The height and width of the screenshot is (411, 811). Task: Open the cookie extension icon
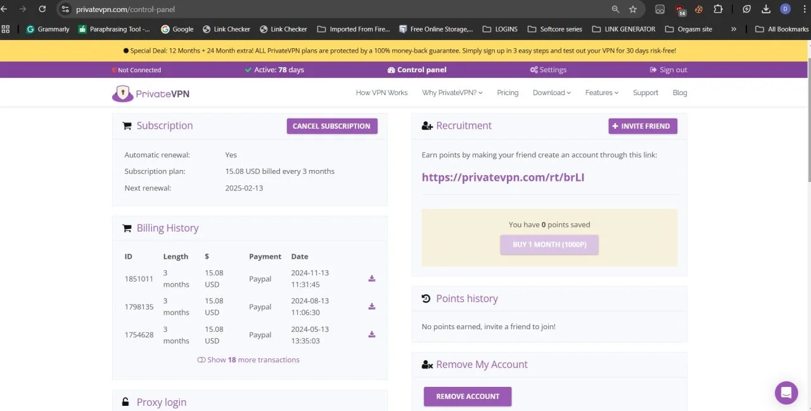pyautogui.click(x=699, y=10)
